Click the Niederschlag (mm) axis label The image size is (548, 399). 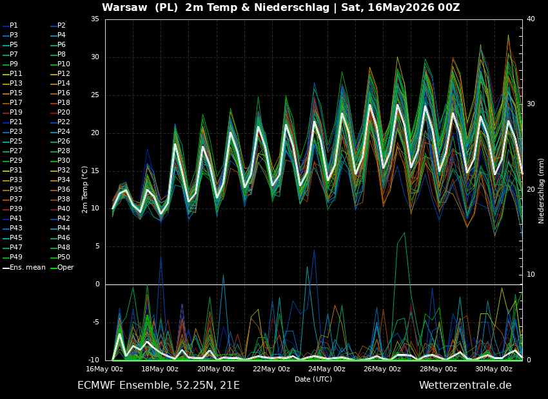(541, 196)
